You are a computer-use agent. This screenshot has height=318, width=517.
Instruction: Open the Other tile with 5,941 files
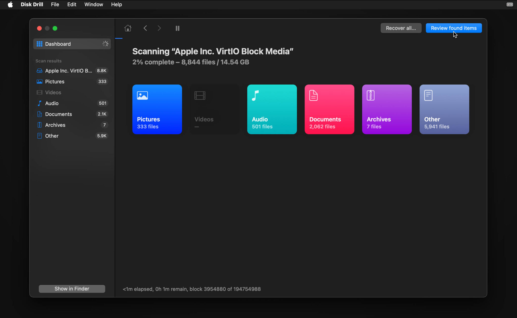[444, 109]
